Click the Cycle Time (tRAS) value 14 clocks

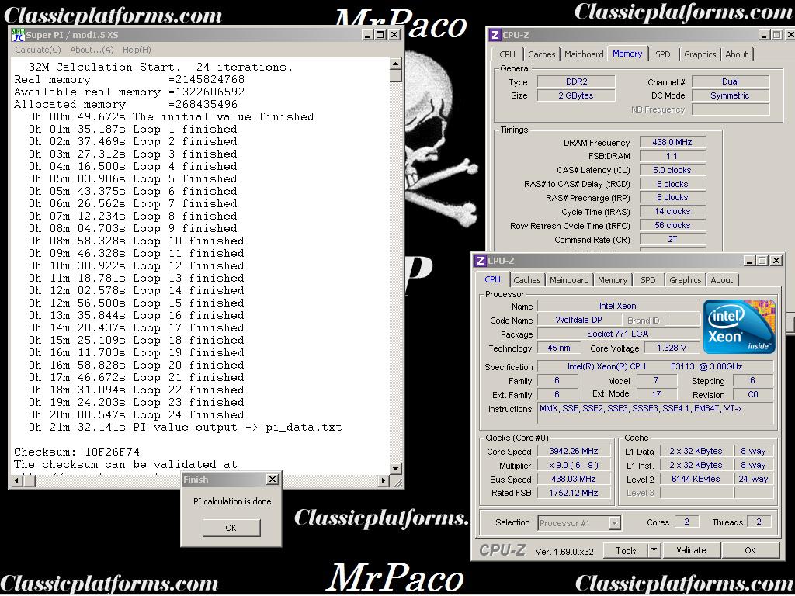(x=672, y=211)
